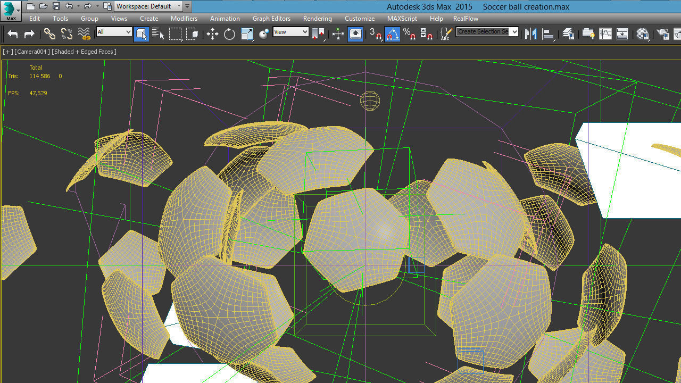681x383 pixels.
Task: Open the Graph Editors menu
Action: (271, 18)
